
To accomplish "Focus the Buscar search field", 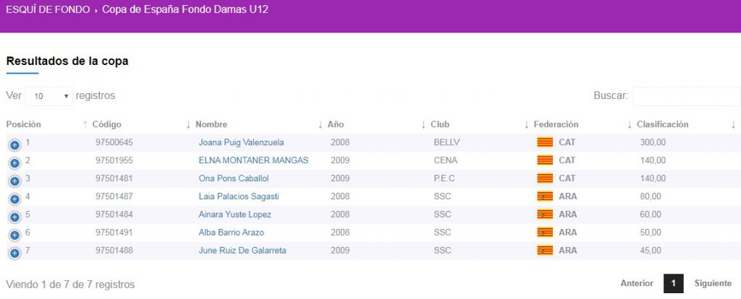I will pos(686,96).
